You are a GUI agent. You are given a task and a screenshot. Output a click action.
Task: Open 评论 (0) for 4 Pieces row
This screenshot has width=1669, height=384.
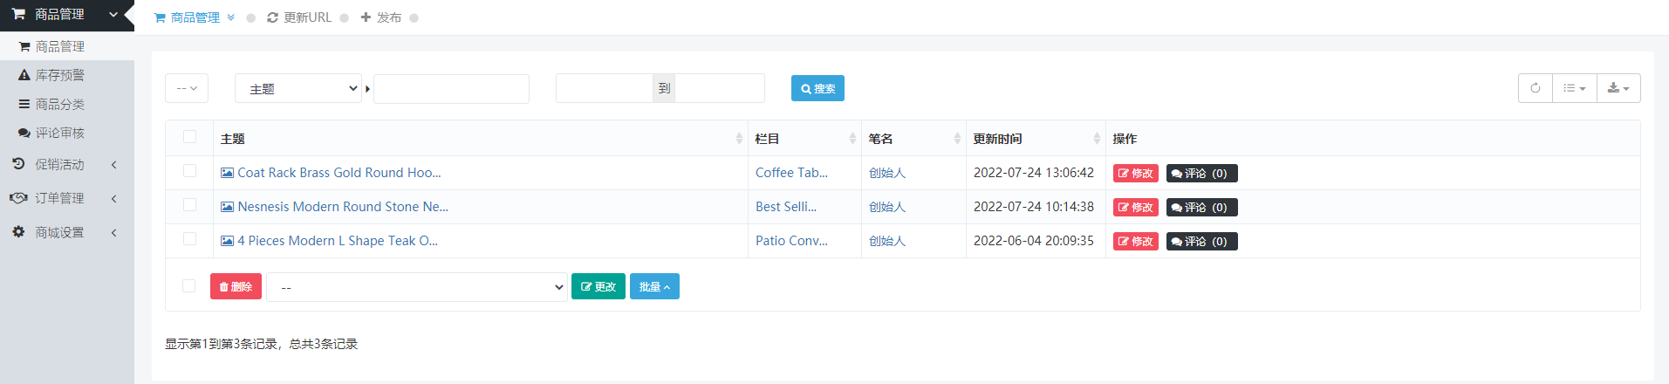(1202, 242)
